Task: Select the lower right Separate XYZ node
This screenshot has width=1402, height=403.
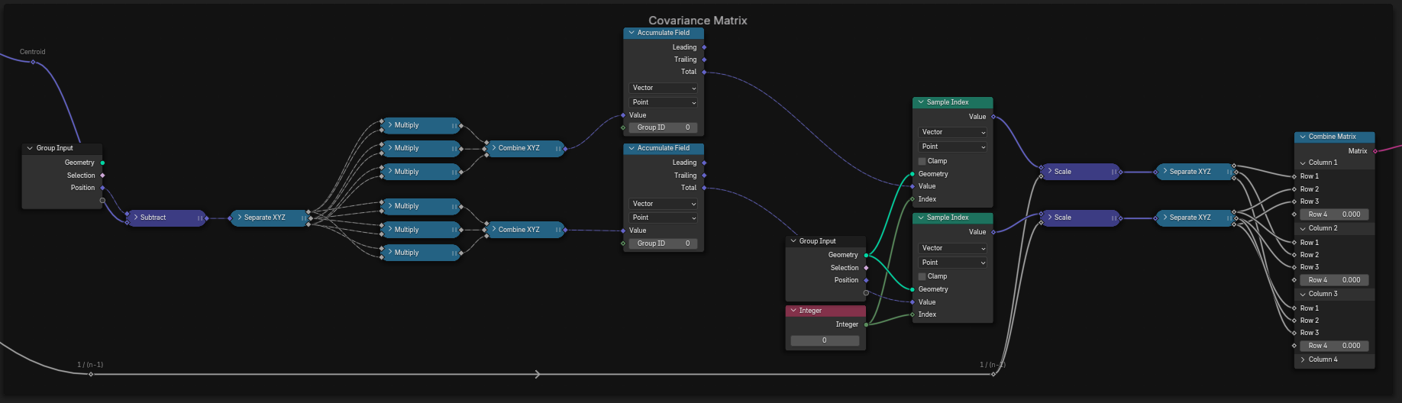Action: pyautogui.click(x=1197, y=218)
